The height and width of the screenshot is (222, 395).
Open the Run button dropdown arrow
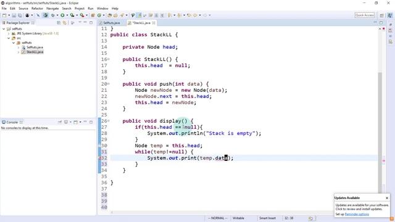tap(67, 15)
